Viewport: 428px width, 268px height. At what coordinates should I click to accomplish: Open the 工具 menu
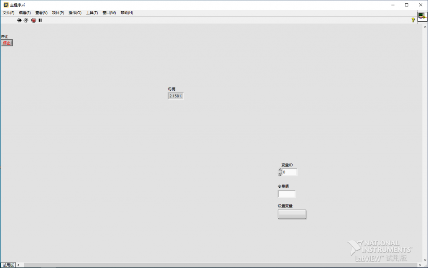coord(92,13)
